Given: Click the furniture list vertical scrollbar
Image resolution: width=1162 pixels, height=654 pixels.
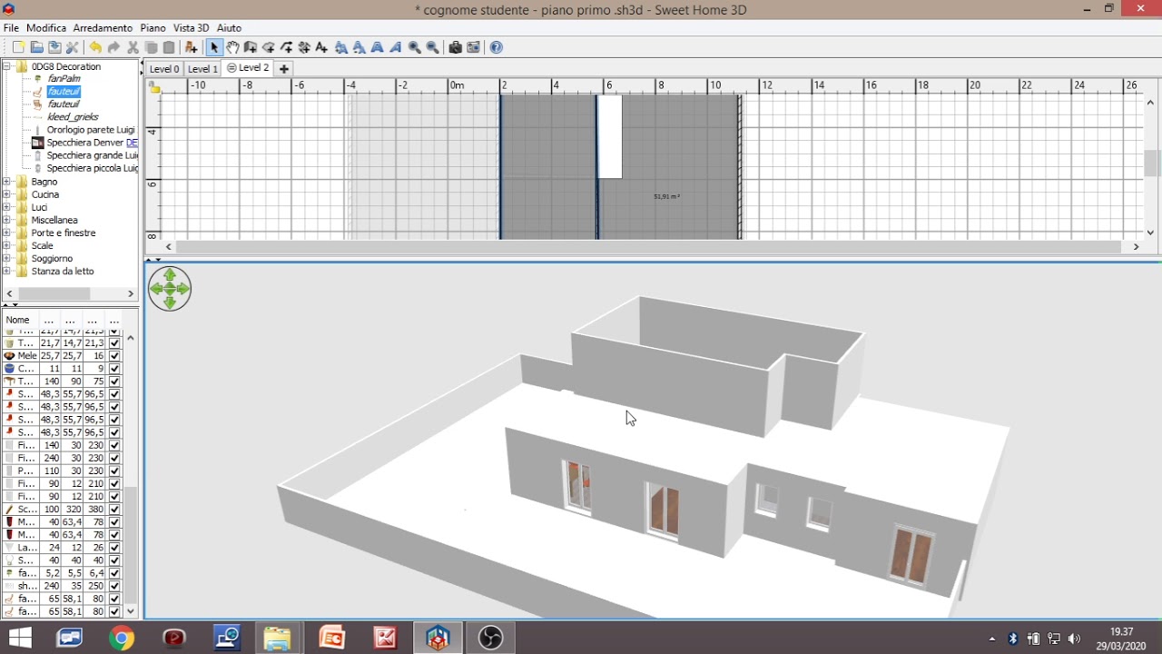Looking at the screenshot, I should (x=131, y=546).
